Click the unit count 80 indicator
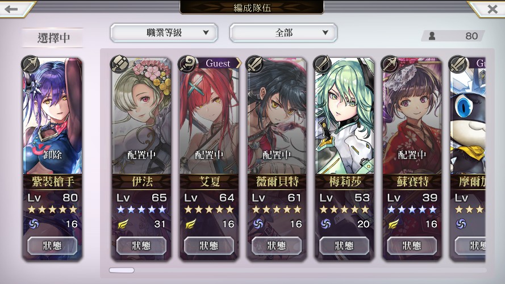Screen dimensions: 505x284 453,36
